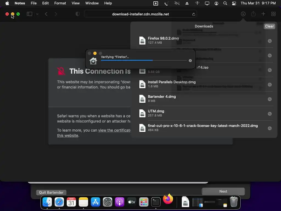Open System Preferences from the Dock
The height and width of the screenshot is (211, 281).
pyautogui.click(x=108, y=202)
